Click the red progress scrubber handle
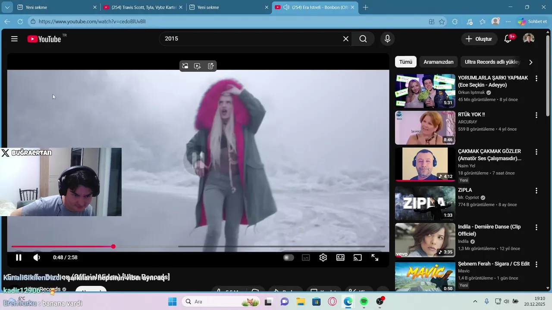The image size is (552, 310). [113, 247]
